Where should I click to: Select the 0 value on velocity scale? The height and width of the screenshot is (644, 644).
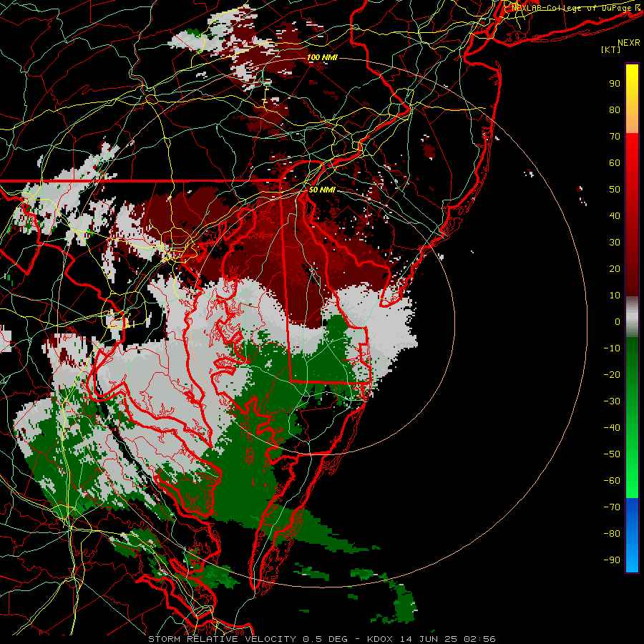point(618,321)
